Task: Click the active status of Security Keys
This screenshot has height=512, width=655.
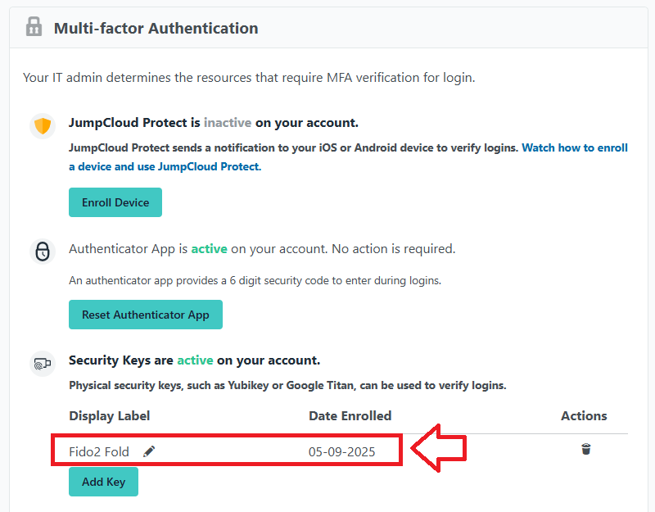Action: tap(195, 360)
